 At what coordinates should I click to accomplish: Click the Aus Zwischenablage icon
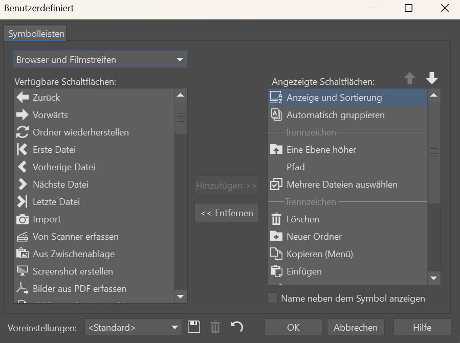[x=23, y=254]
